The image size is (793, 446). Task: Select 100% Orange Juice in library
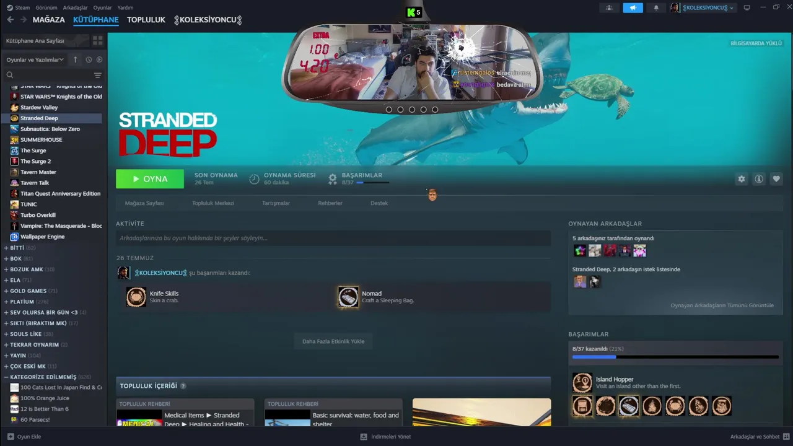click(x=45, y=398)
